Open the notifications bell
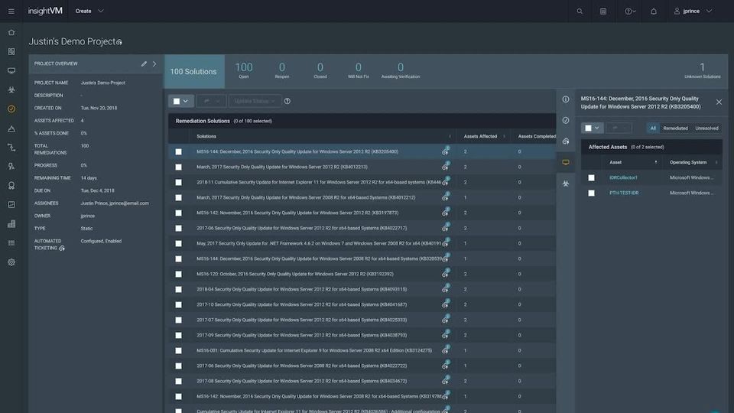The height and width of the screenshot is (413, 734). pyautogui.click(x=654, y=11)
